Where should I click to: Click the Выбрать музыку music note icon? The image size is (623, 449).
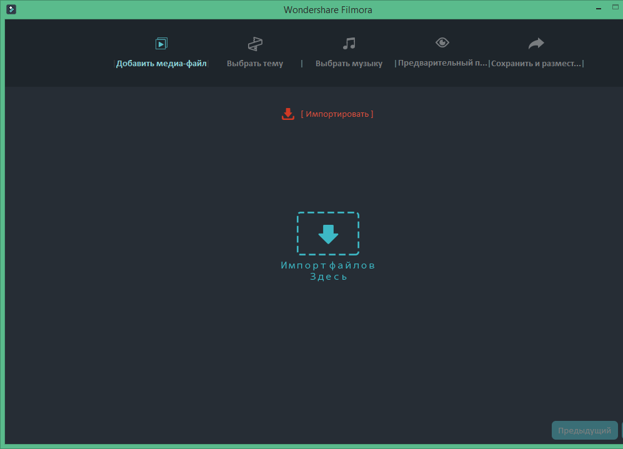pos(349,43)
